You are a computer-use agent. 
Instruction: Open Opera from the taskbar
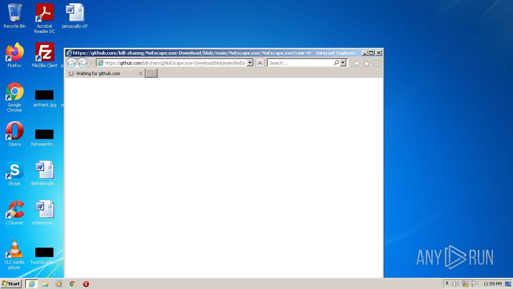(x=86, y=284)
